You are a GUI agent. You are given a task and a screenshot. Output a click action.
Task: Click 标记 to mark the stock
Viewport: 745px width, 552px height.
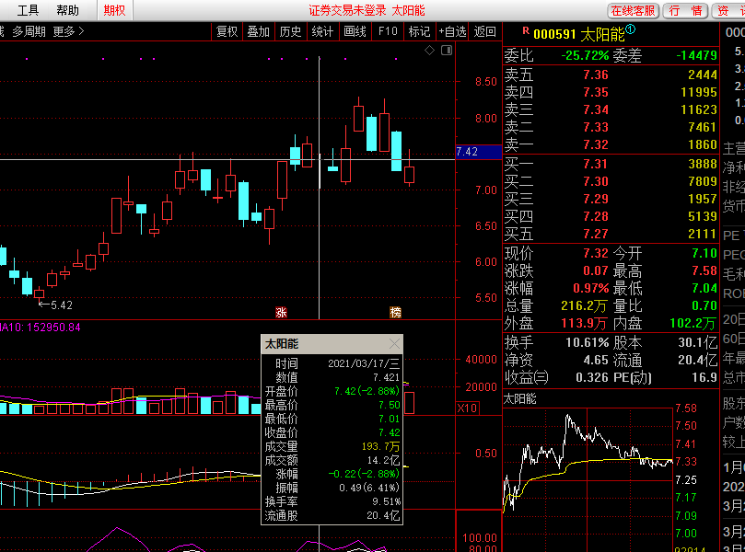tap(419, 32)
